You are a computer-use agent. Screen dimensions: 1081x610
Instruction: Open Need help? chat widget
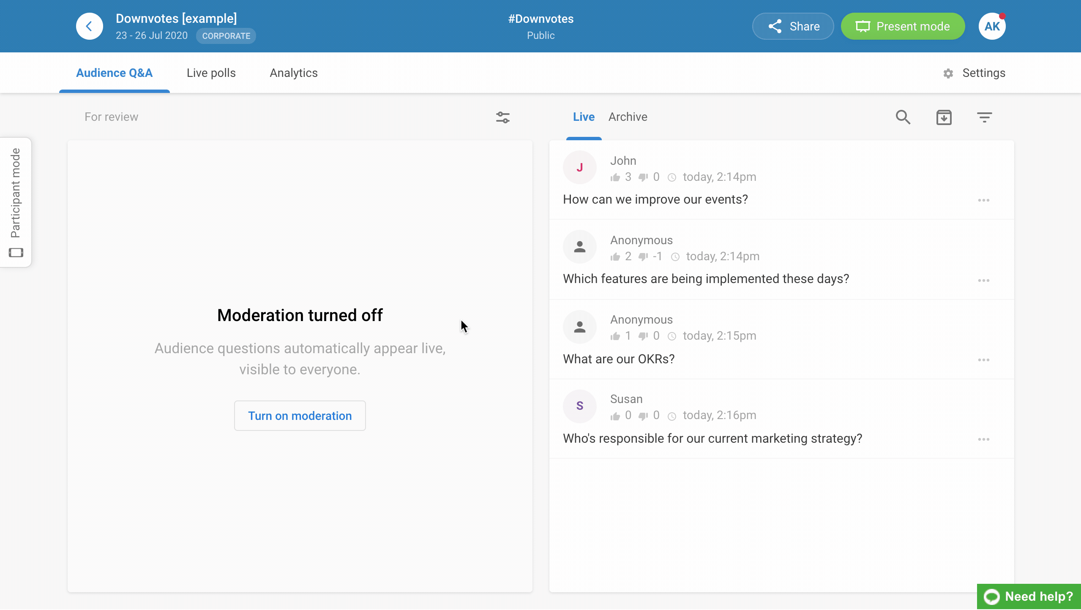pos(1029,596)
